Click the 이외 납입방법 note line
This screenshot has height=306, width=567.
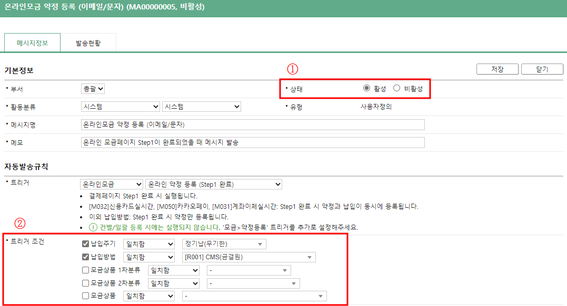(x=159, y=217)
